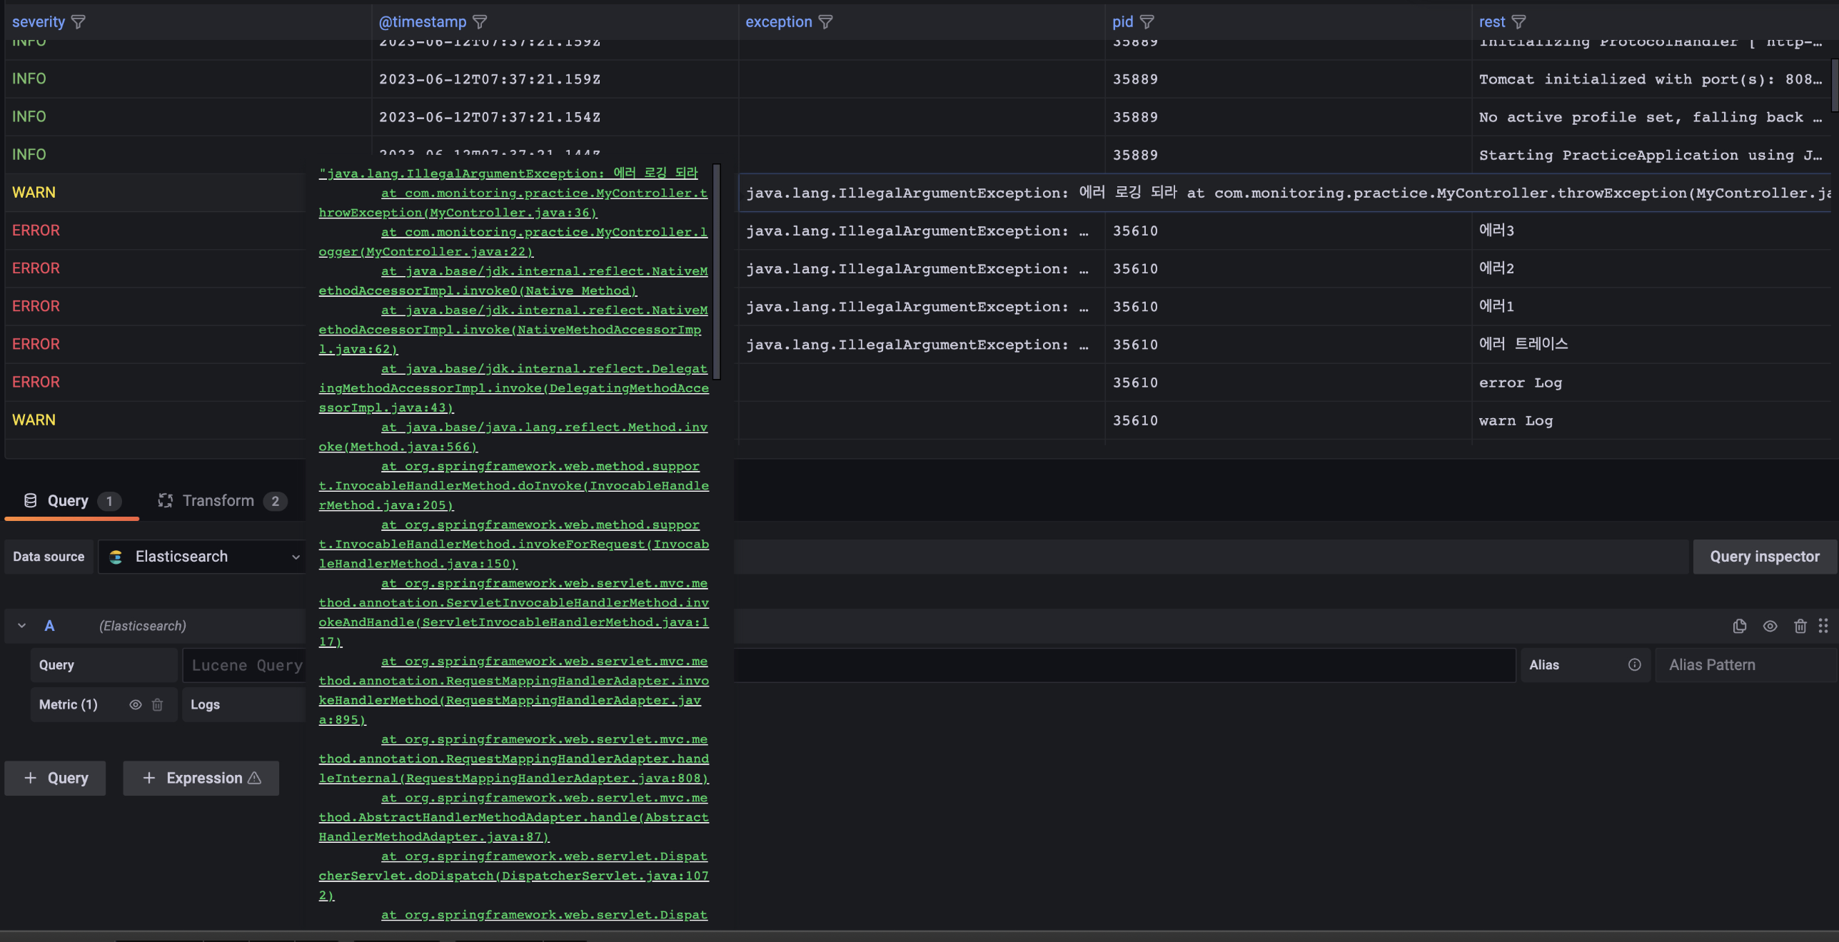Toggle query A visibility eye icon

(1770, 626)
